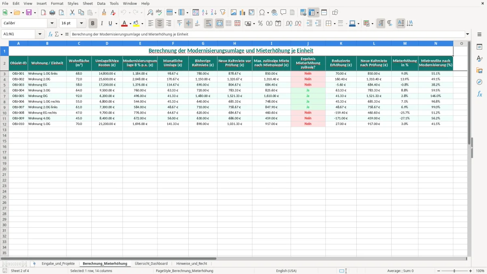Viewport: 487px width, 274px height.
Task: Toggle Italic formatting
Action: (x=102, y=24)
